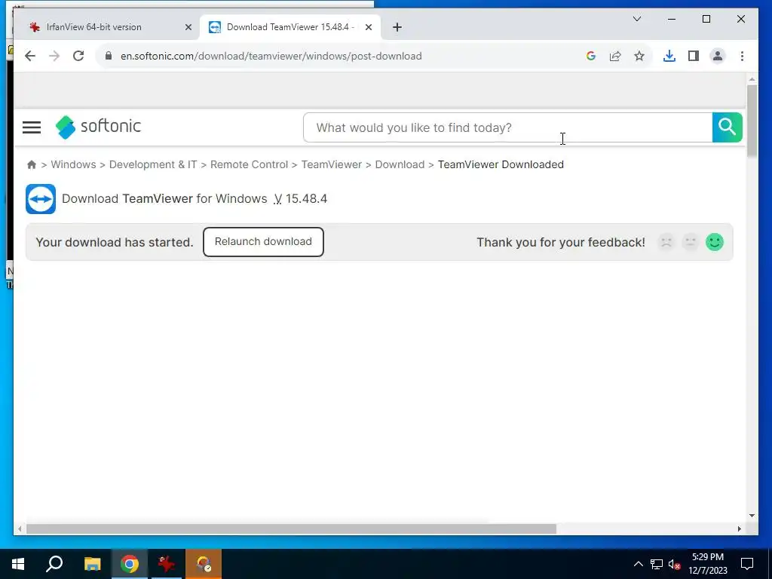Open the Remote Control breadcrumb
This screenshot has height=579, width=772.
(x=249, y=164)
